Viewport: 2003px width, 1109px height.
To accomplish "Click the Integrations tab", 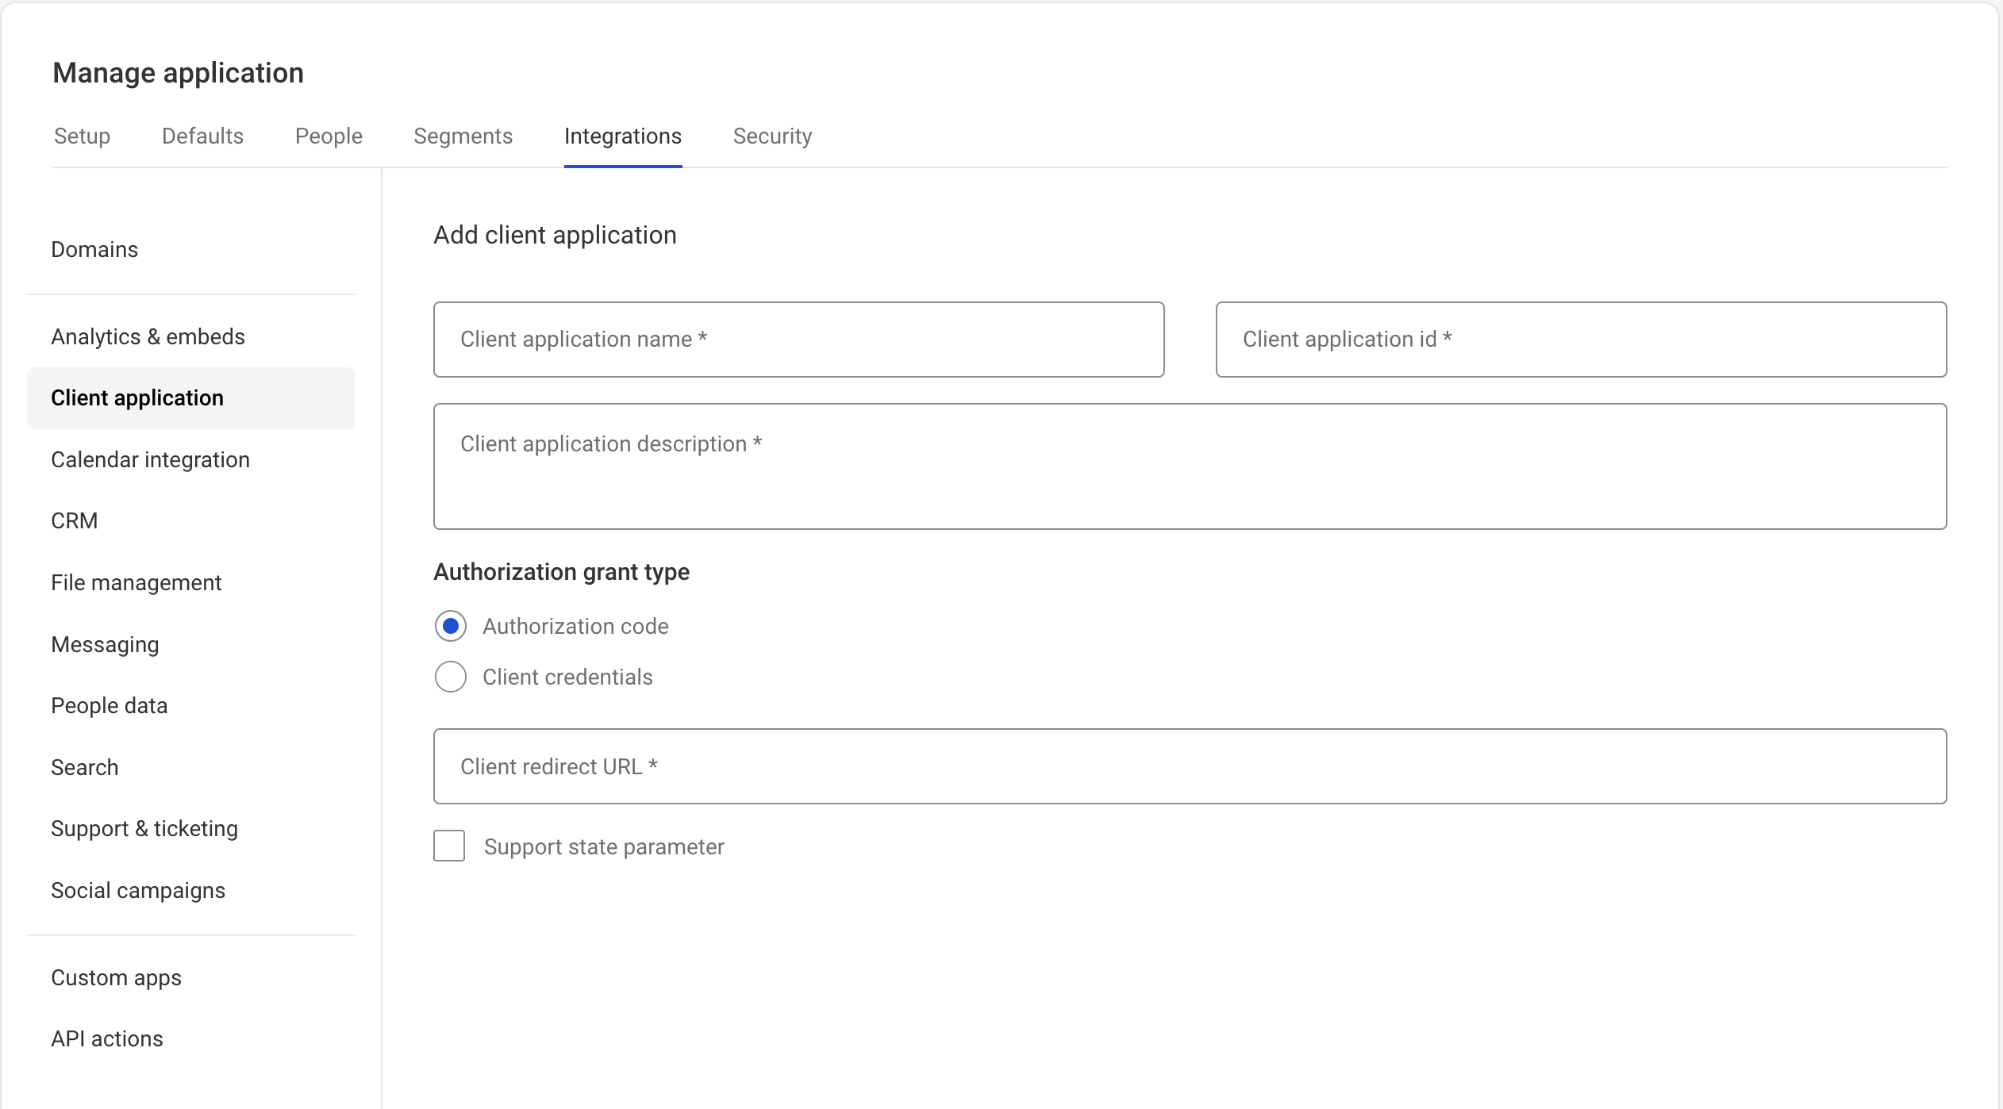I will (622, 136).
